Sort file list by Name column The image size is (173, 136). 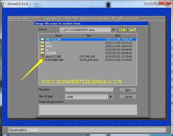tap(59, 35)
